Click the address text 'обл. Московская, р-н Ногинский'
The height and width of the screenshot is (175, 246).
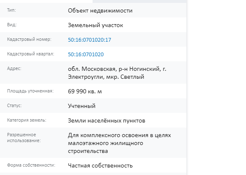click(x=114, y=69)
